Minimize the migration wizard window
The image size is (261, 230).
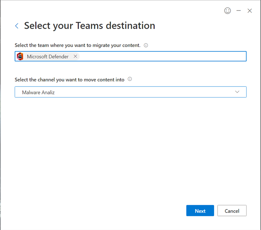(238, 11)
